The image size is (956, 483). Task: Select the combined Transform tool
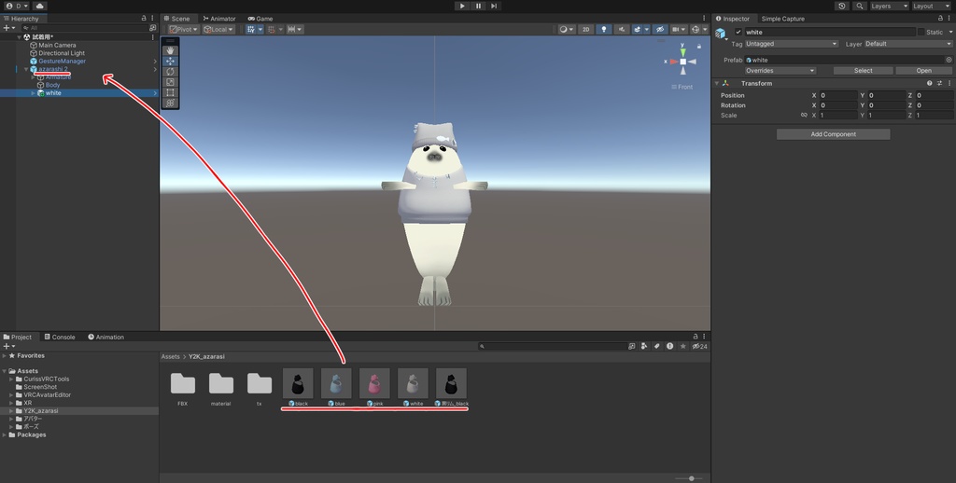pyautogui.click(x=170, y=103)
